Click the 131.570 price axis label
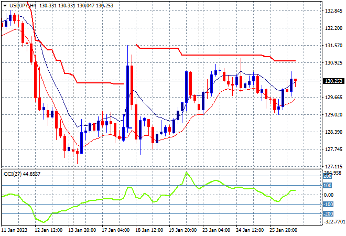 coord(334,45)
